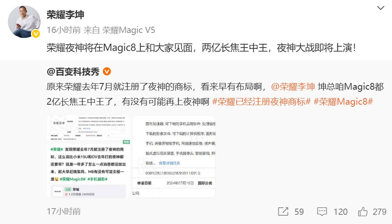Viewport: 392px width, 224px height.
Task: Open the repost count 59
Action: click(x=299, y=212)
